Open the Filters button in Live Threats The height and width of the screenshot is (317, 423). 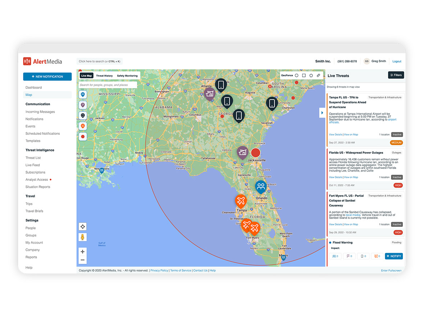396,75
